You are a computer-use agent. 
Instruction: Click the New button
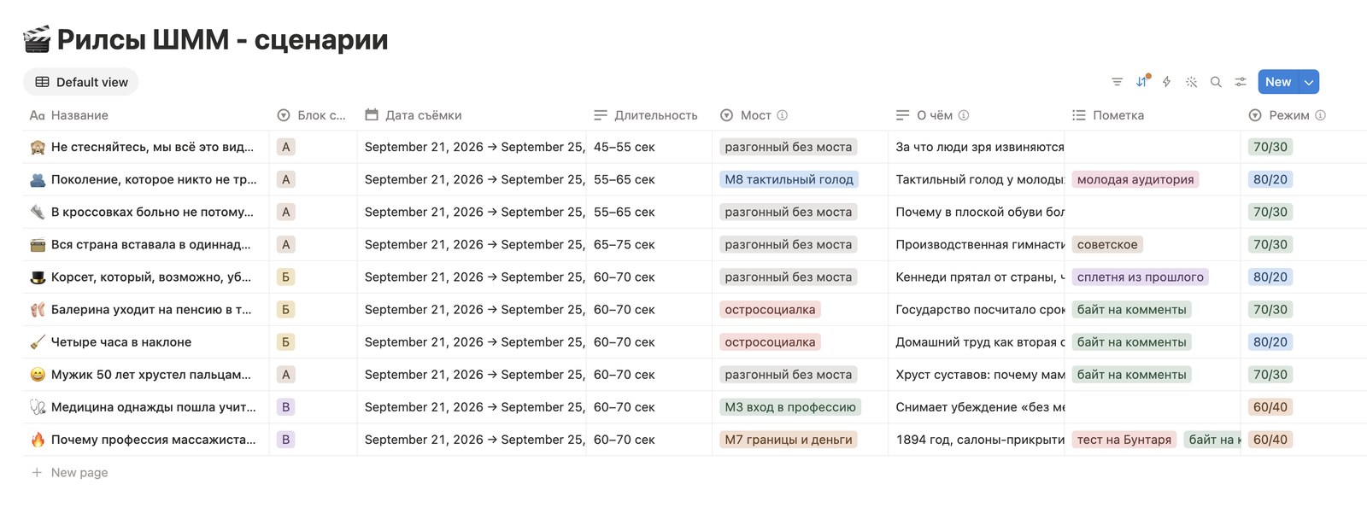click(1278, 82)
